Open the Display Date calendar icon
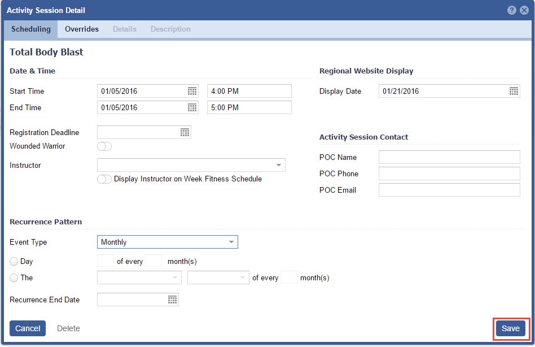The height and width of the screenshot is (347, 535). pos(514,91)
